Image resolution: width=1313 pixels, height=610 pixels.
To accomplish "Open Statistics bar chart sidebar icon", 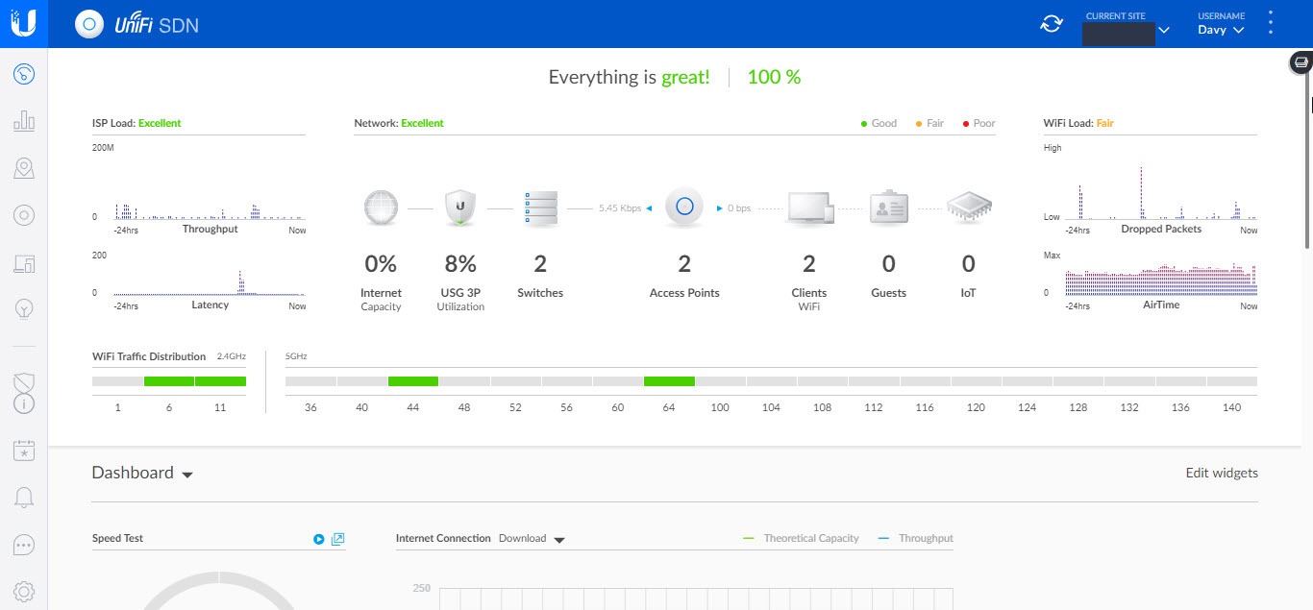I will (24, 120).
